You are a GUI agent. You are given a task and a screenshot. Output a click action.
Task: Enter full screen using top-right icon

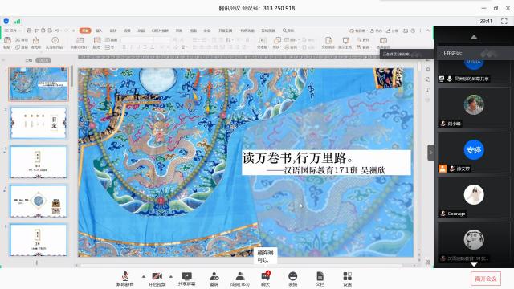504,22
